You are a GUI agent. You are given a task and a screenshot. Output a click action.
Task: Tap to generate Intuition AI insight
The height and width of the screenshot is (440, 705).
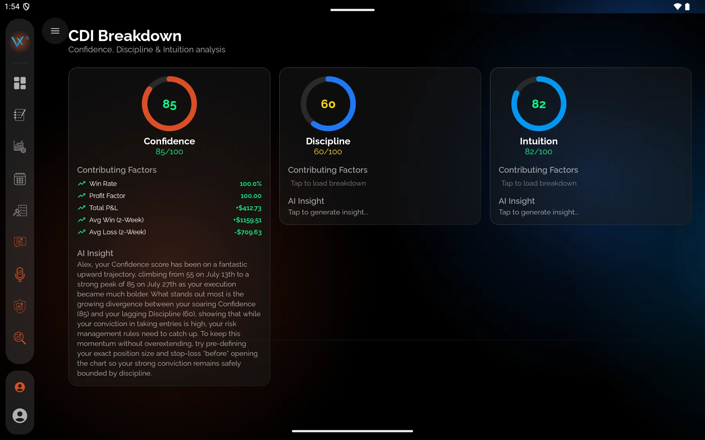[x=539, y=212]
